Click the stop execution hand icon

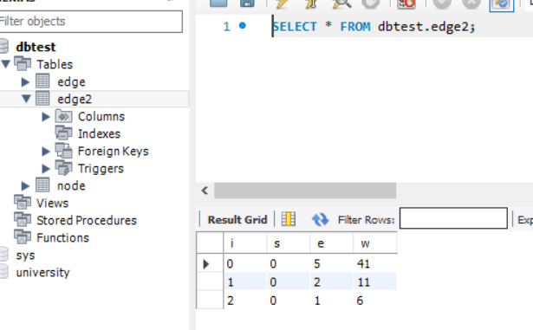[x=371, y=3]
